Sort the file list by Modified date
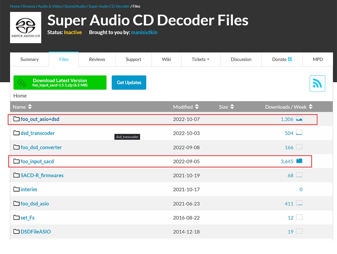Viewport: 337px width, 254px height. coord(186,107)
